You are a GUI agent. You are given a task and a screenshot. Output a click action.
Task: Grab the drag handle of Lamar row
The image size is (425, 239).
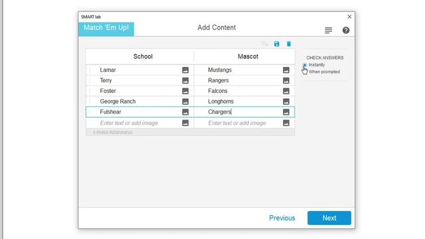90,70
